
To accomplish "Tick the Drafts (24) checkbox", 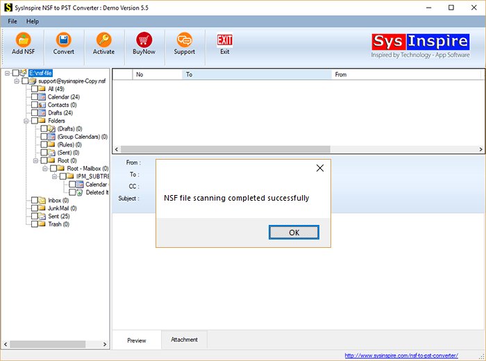I will point(35,112).
